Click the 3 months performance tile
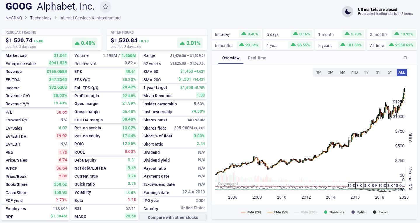Viewport: 420px width, 223px height. [392, 34]
